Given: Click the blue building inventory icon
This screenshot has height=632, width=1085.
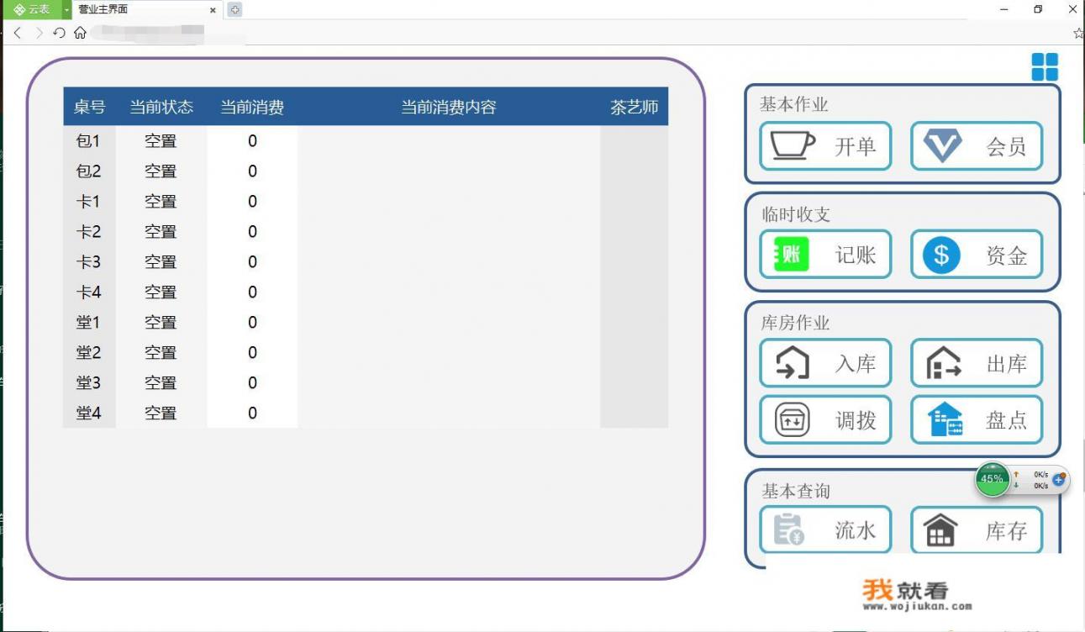Looking at the screenshot, I should pyautogui.click(x=945, y=419).
